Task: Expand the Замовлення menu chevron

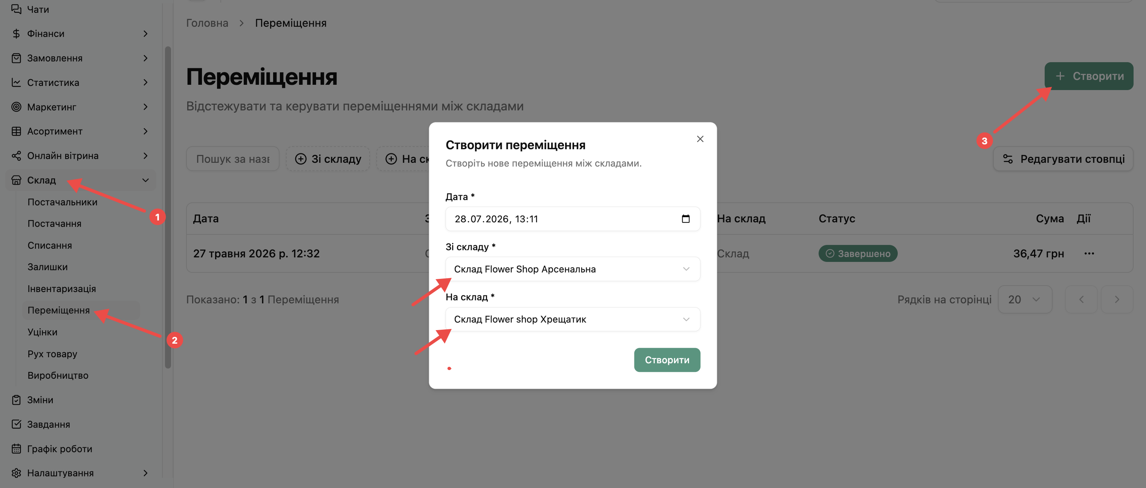Action: (x=145, y=58)
